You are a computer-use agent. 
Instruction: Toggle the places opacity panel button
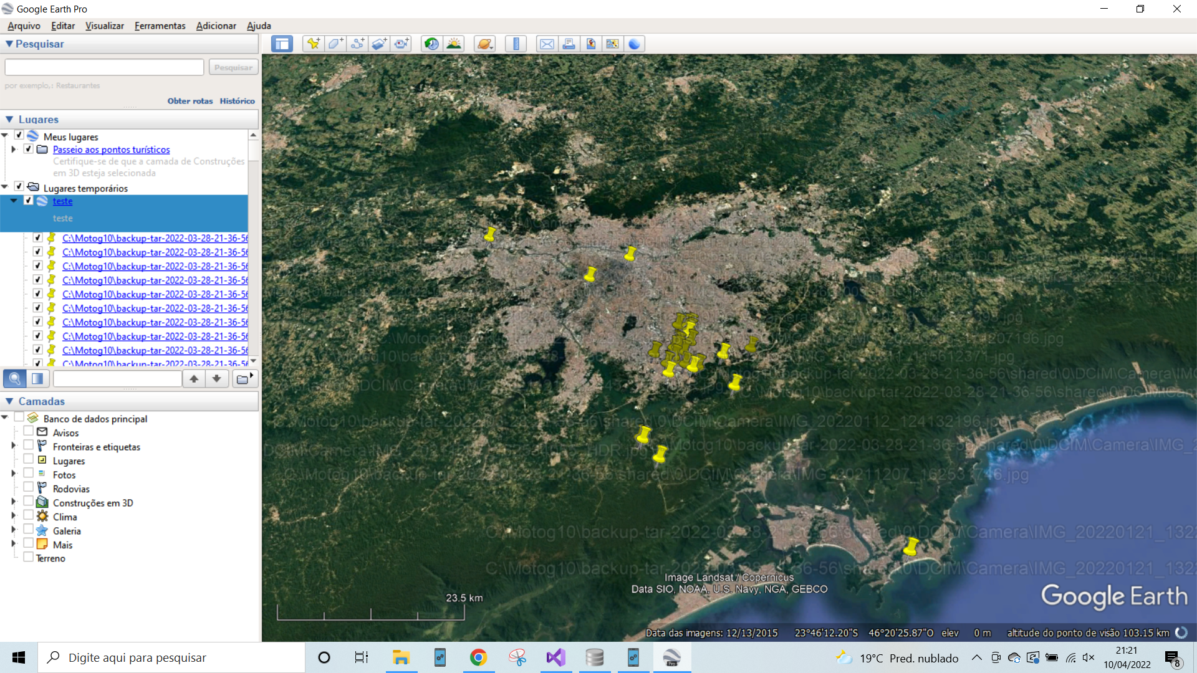(37, 378)
